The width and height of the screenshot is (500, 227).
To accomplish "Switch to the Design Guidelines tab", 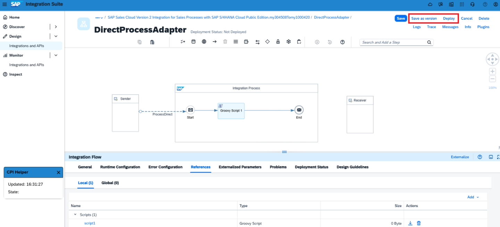I will [x=352, y=167].
